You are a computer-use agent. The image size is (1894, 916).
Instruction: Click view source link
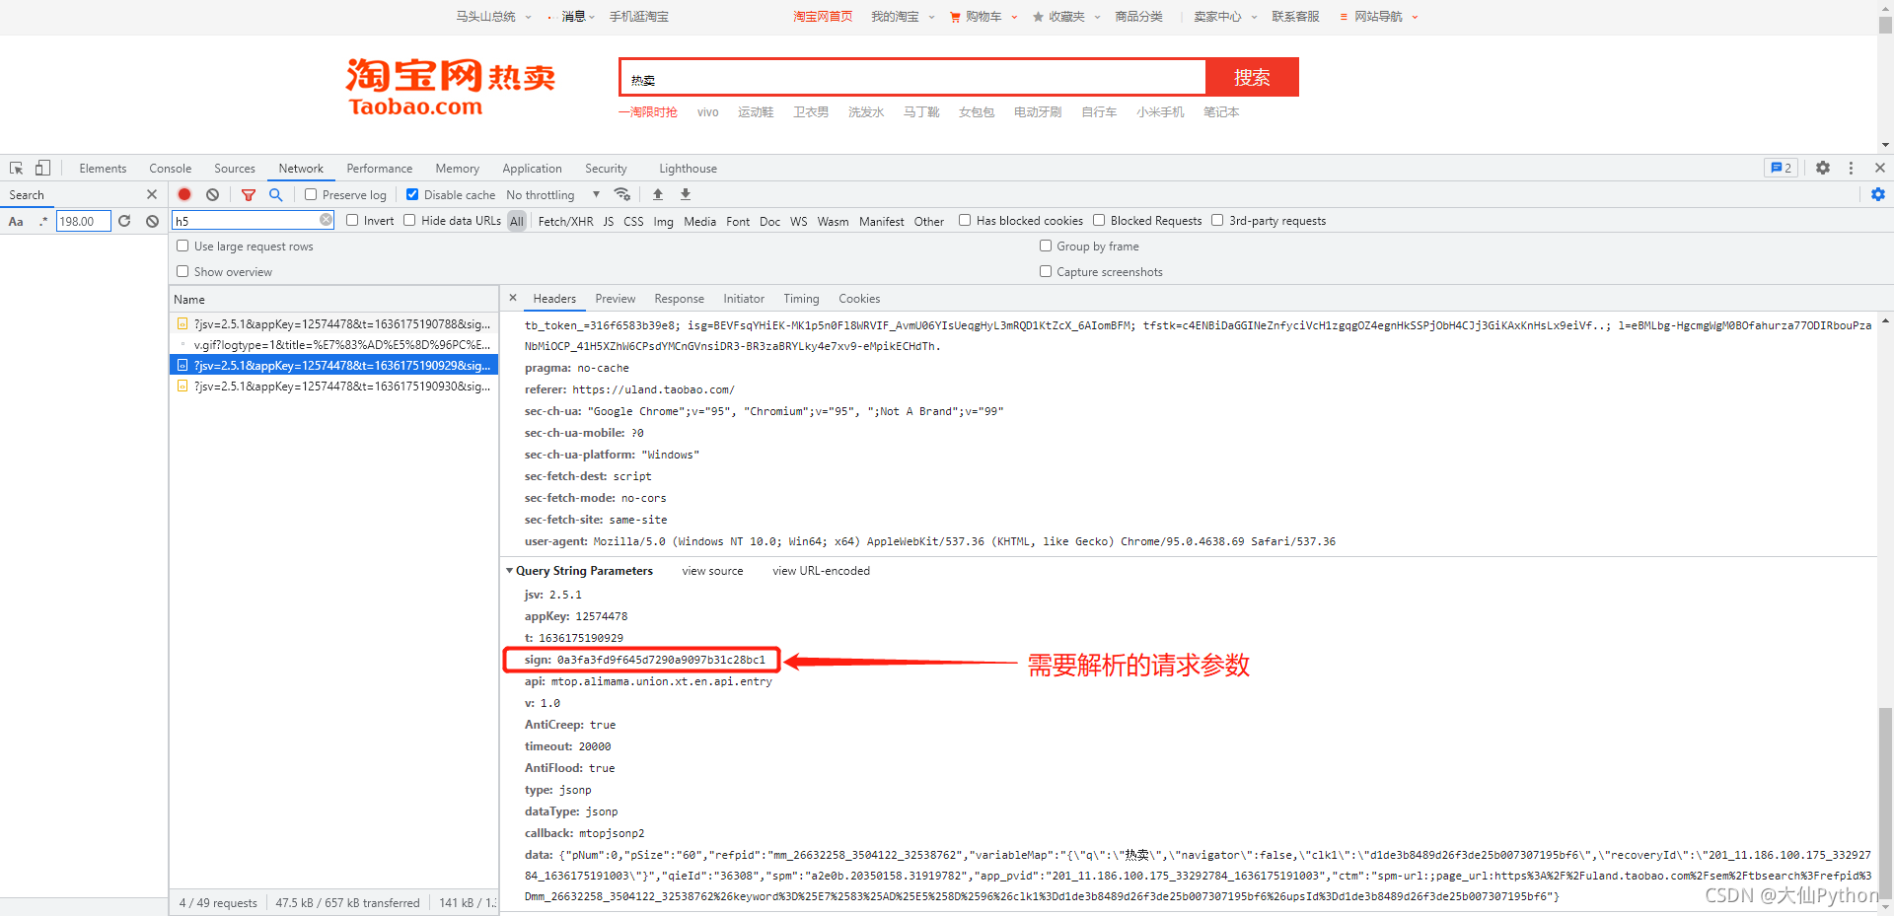(712, 571)
